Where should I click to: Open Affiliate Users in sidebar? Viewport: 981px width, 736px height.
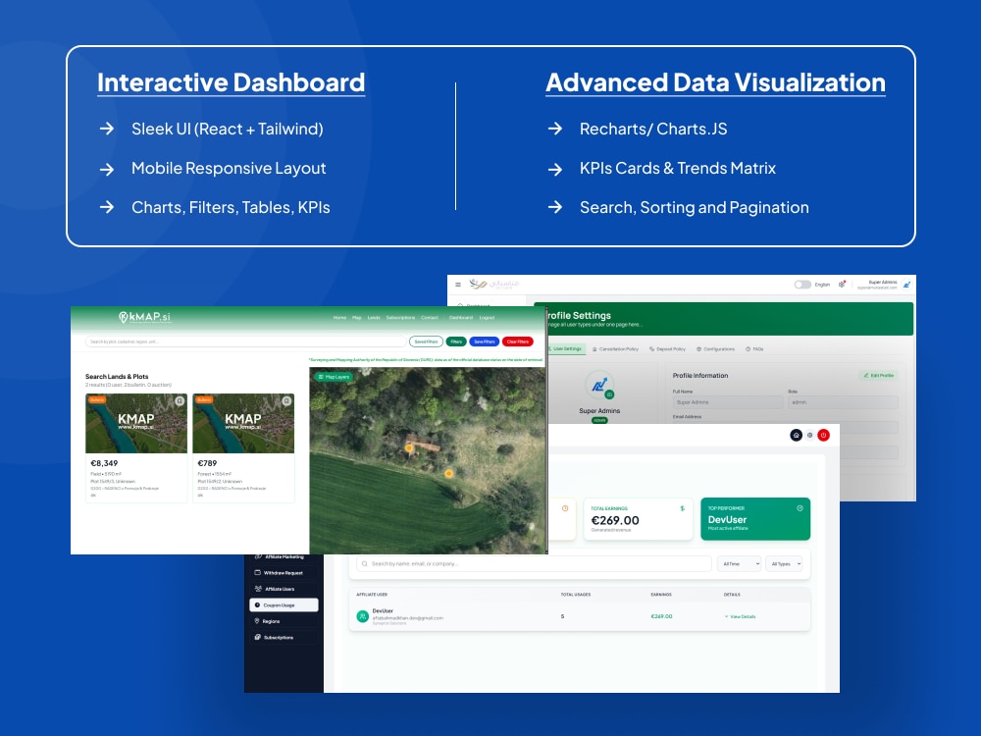pos(283,589)
